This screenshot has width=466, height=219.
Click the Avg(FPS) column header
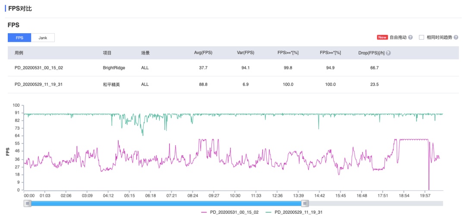203,53
